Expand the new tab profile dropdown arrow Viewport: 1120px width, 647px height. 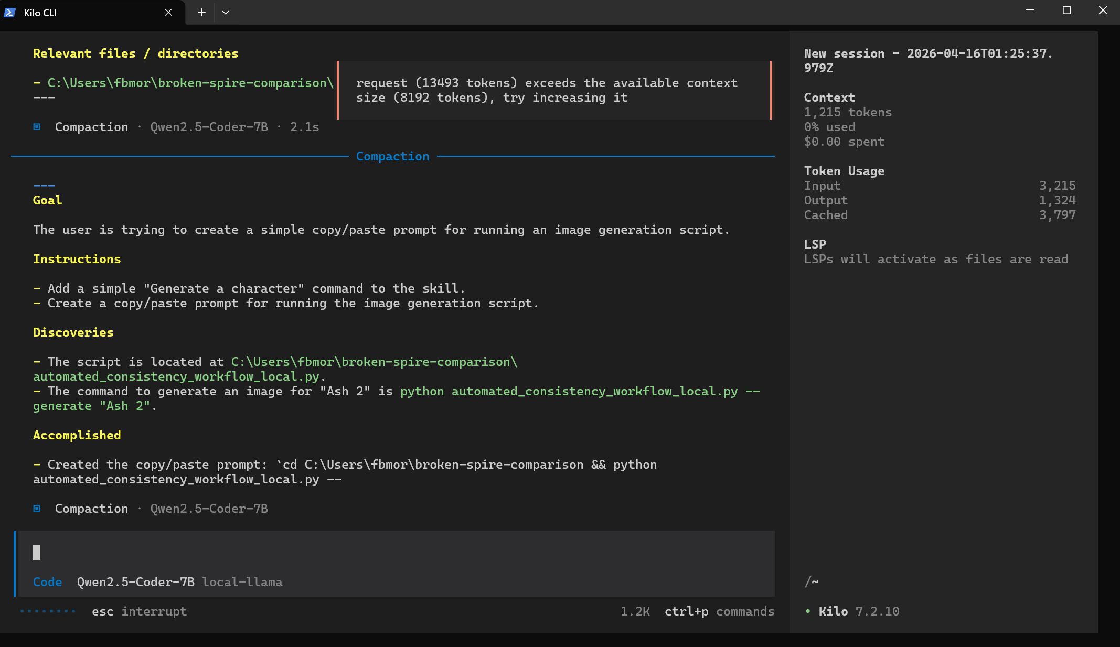pos(226,13)
